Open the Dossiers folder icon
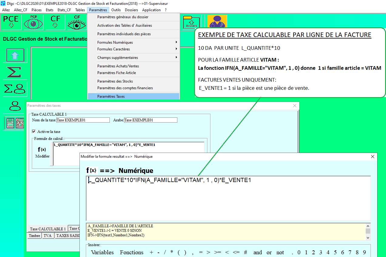The image size is (386, 257). tap(191, 22)
